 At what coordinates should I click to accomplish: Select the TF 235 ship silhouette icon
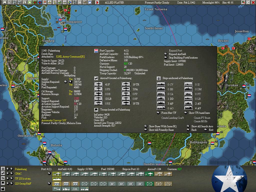click(x=57, y=179)
